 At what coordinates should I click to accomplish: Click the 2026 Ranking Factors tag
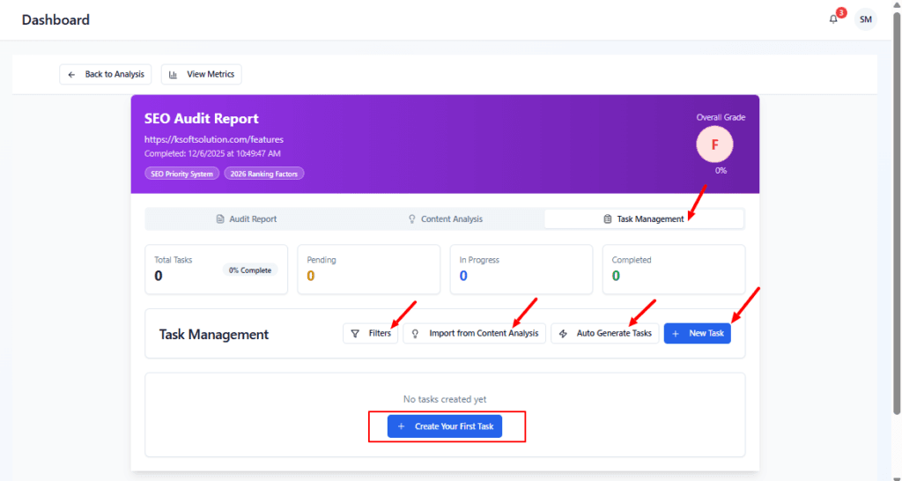click(264, 174)
